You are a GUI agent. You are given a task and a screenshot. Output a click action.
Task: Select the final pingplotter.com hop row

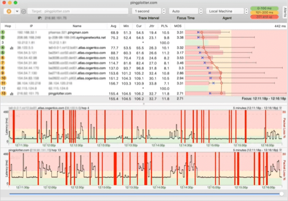coord(92,94)
